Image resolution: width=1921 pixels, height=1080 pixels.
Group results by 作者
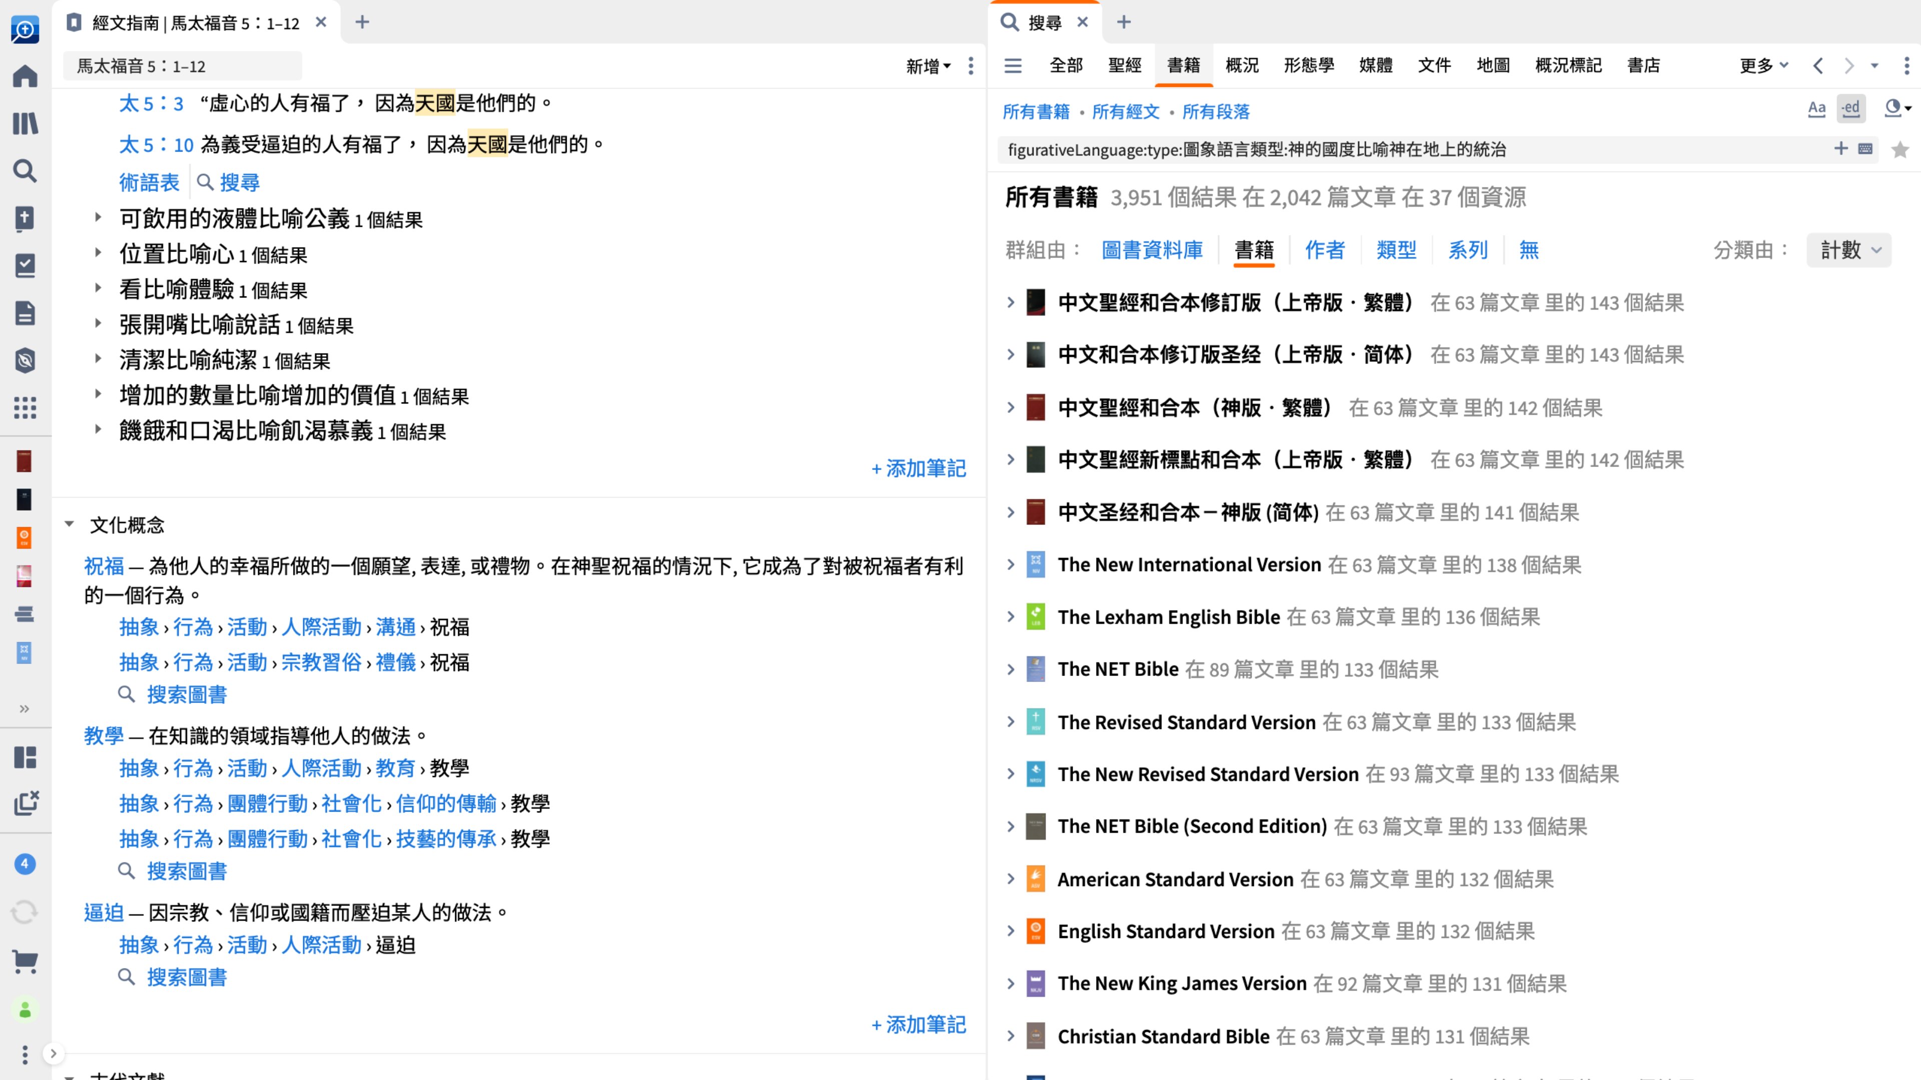coord(1324,249)
